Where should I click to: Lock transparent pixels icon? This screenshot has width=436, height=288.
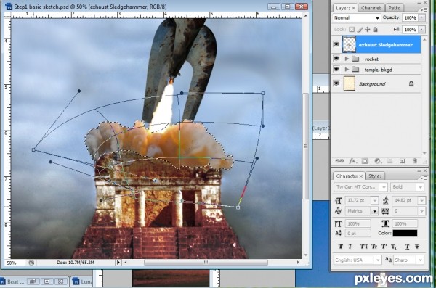(352, 30)
